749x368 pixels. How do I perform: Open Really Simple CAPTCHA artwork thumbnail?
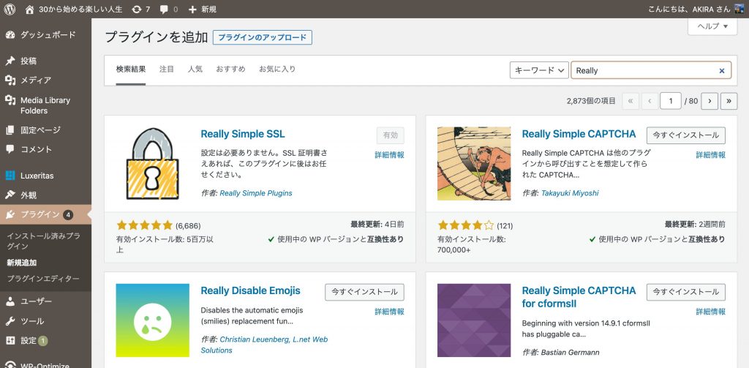tap(474, 163)
